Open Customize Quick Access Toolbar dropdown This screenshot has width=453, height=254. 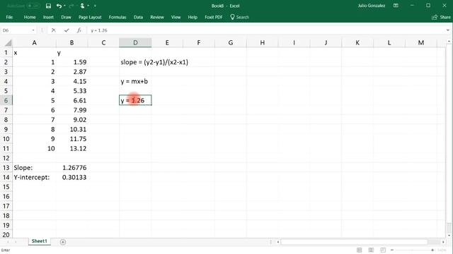point(95,6)
